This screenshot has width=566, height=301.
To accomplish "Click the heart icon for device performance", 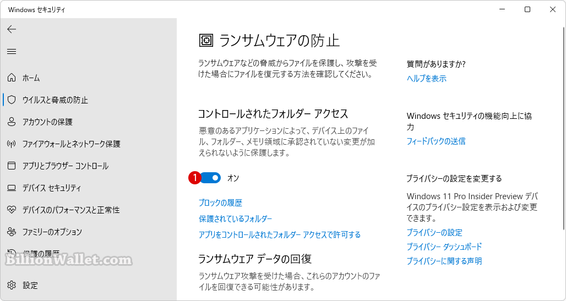I will pyautogui.click(x=12, y=210).
